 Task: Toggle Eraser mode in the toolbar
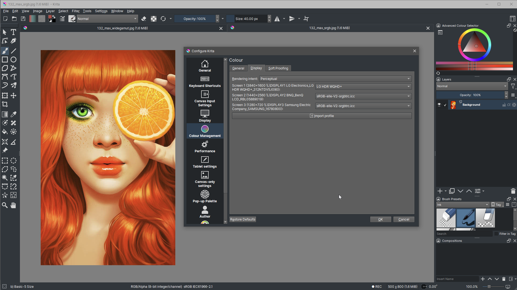144,19
